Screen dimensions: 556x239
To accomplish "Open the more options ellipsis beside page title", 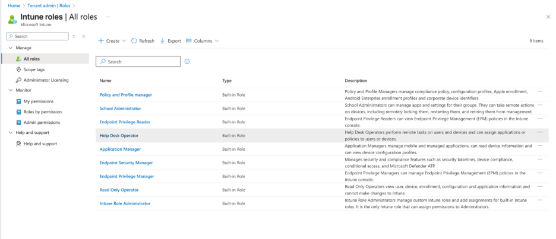I will tap(107, 17).
